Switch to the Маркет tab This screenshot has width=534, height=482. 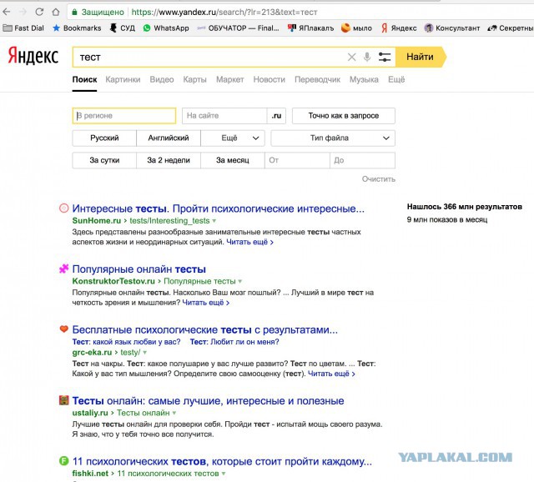230,79
